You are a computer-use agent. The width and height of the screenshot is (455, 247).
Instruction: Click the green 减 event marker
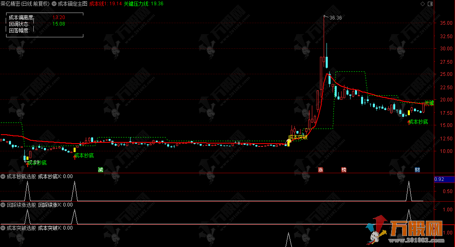click(100, 169)
